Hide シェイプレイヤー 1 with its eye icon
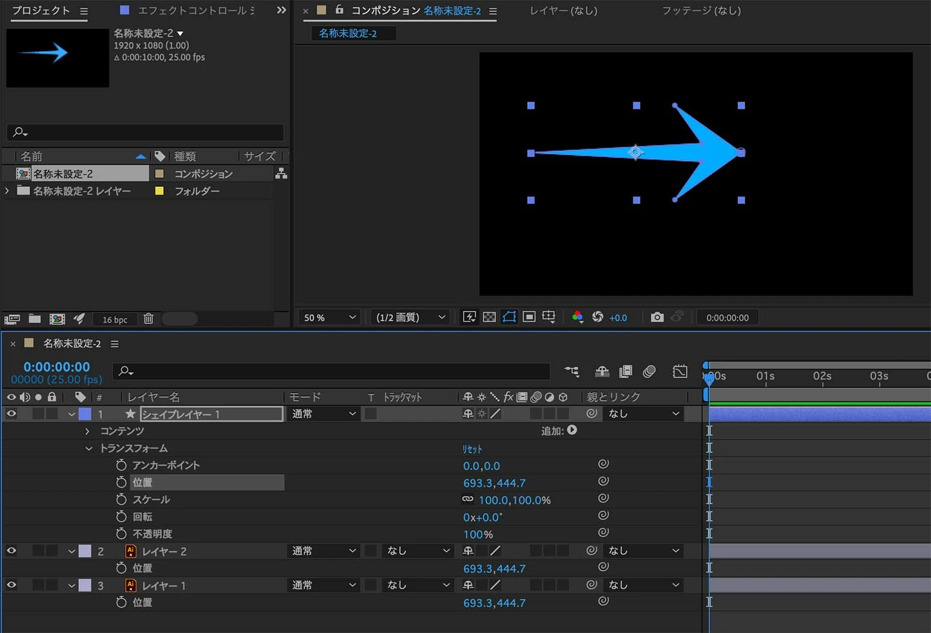Viewport: 931px width, 633px height. (11, 414)
